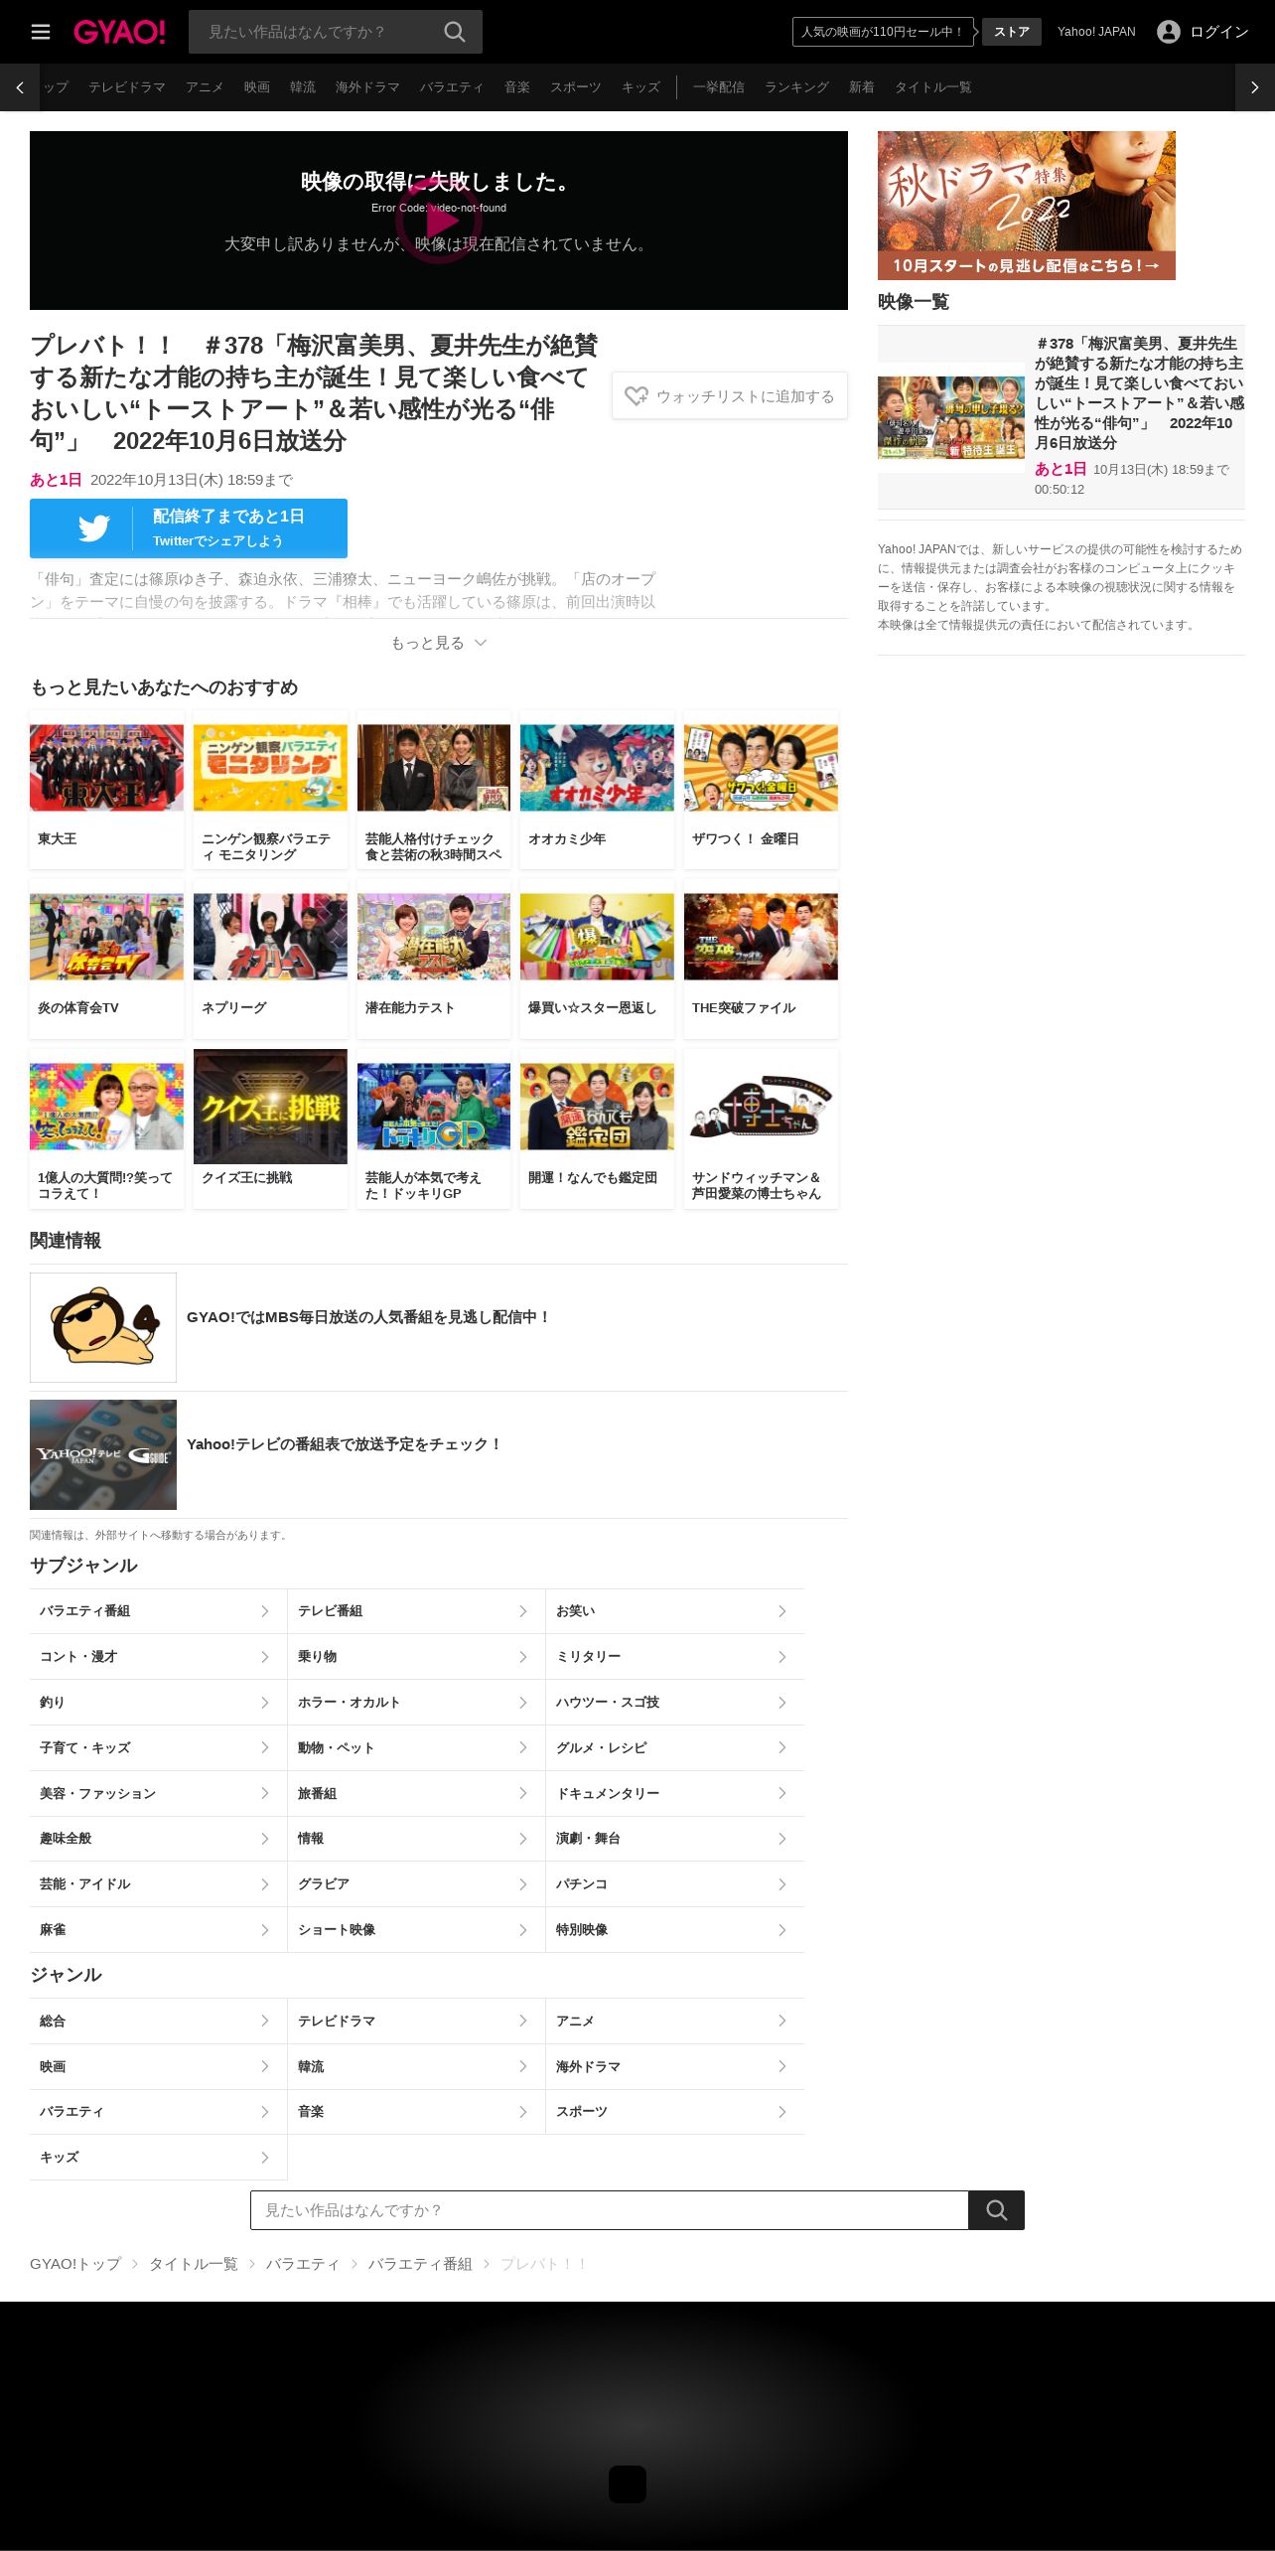
Task: Open the 潜在能力テスト thumbnail
Action: point(434,937)
